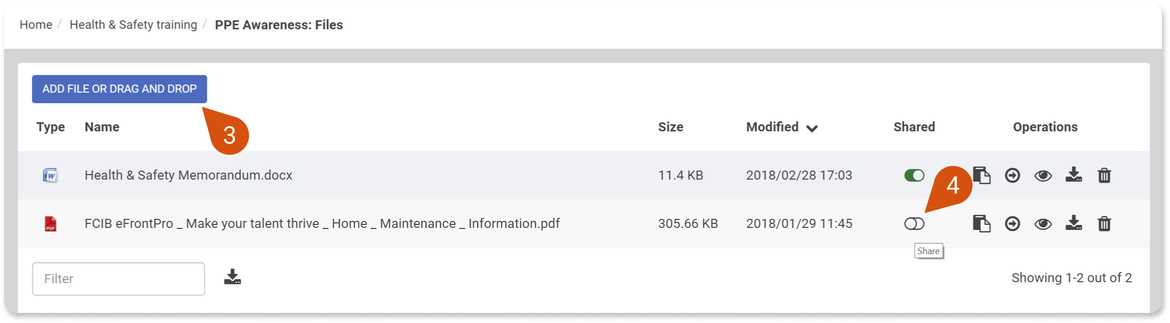1170x323 pixels.
Task: Delete the Health & Safety Memorandum.docx file
Action: pyautogui.click(x=1105, y=175)
